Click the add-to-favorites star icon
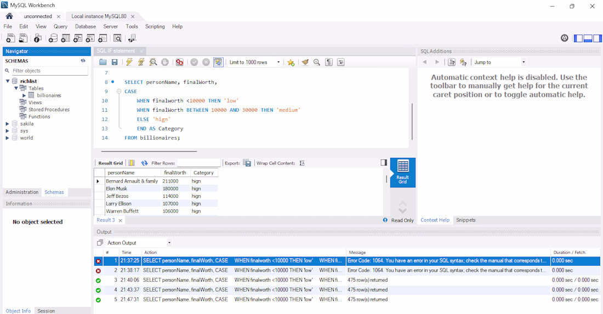 pyautogui.click(x=291, y=62)
